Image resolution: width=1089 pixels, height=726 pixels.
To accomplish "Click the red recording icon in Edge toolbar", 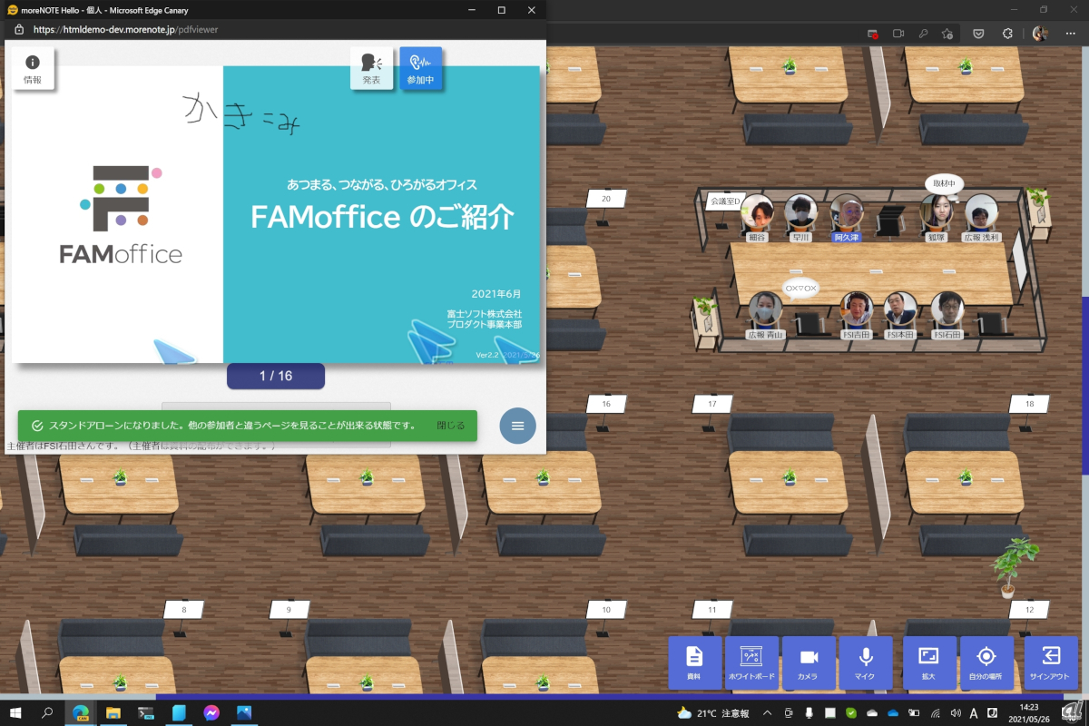I will tap(873, 34).
